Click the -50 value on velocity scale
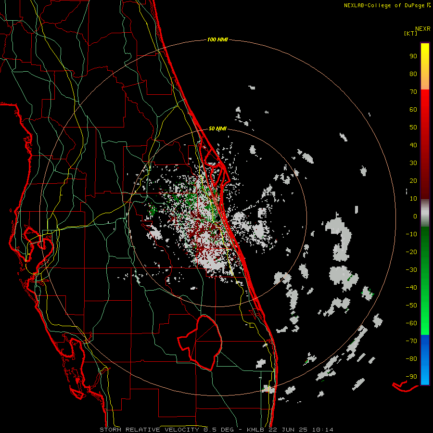This screenshot has height=433, width=433. tap(411, 306)
